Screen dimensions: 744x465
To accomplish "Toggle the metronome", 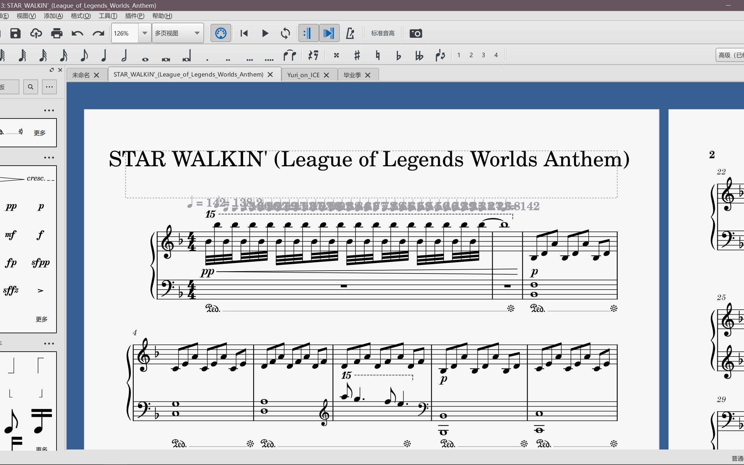I will (350, 33).
